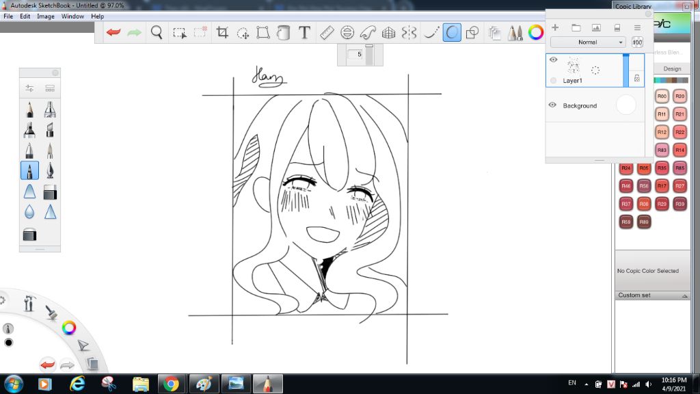Clear layer with eraser icon in Layer panel

(x=617, y=27)
